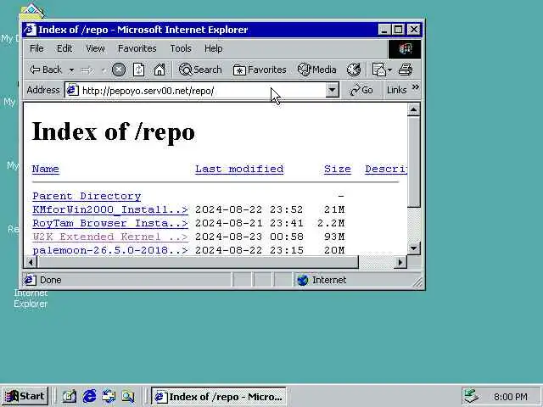Image resolution: width=543 pixels, height=407 pixels.
Task: Minimize the Internet Explorer window
Action: (383, 30)
